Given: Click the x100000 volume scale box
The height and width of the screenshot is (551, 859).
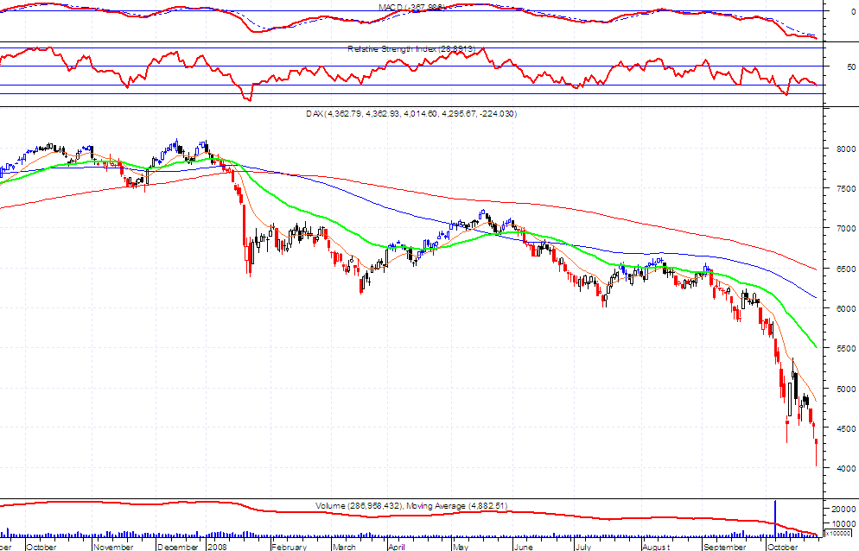Looking at the screenshot, I should [x=839, y=533].
